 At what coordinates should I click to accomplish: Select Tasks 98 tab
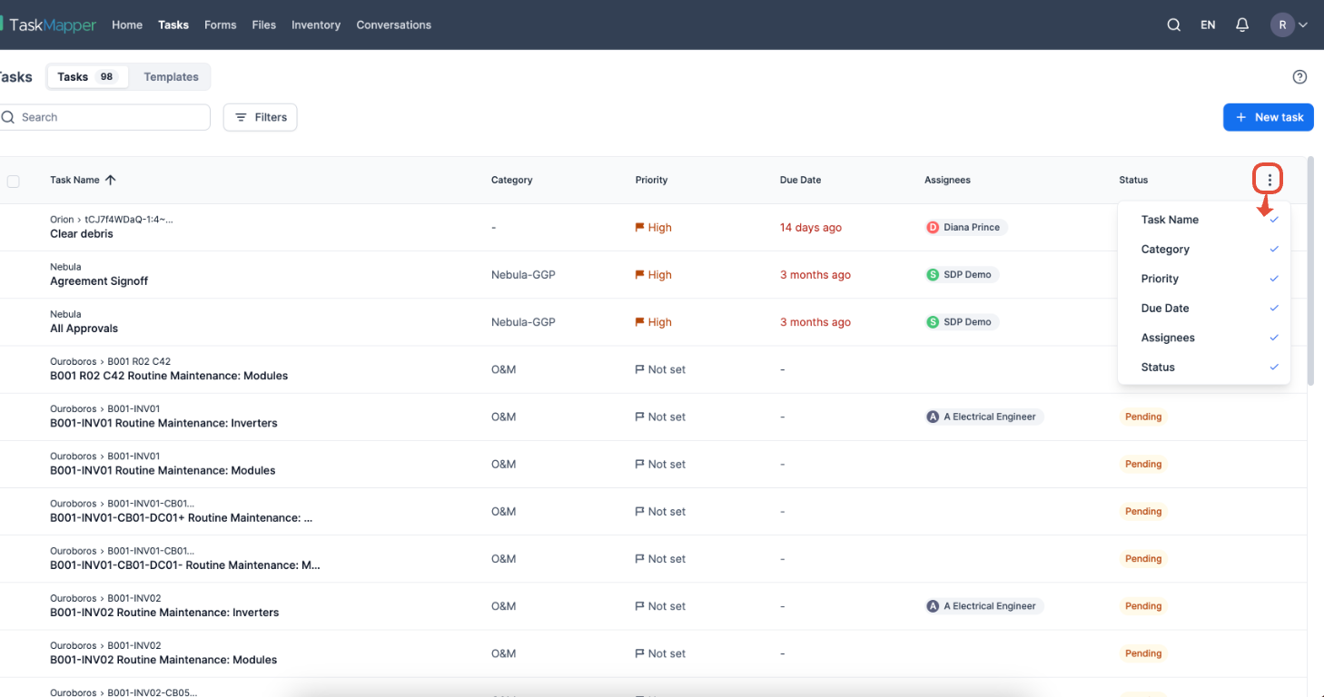click(87, 77)
